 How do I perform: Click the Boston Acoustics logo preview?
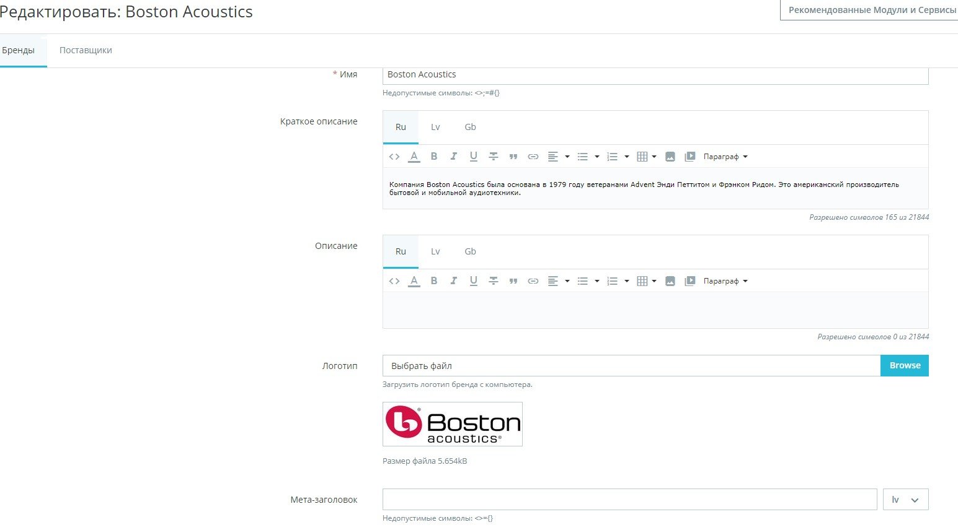(453, 424)
